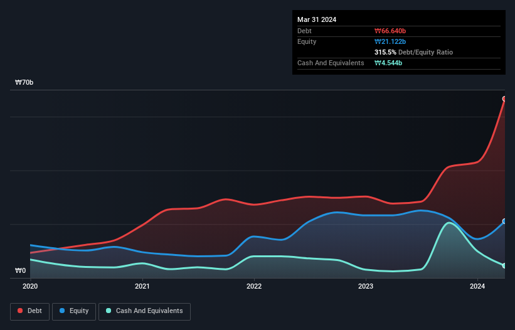Click the ₩0 y-axis label
This screenshot has height=330, width=515.
pyautogui.click(x=20, y=270)
